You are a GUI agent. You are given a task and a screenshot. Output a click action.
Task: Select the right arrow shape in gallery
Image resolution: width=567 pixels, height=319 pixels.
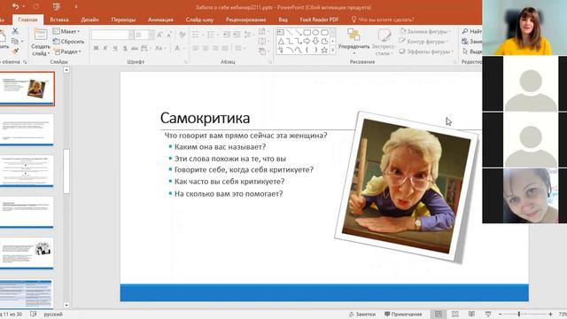tap(307, 42)
